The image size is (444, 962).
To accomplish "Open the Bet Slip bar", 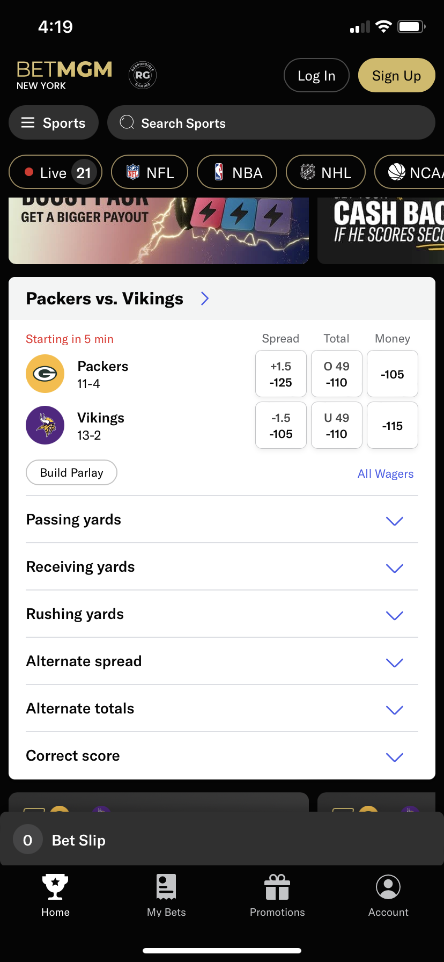I will point(222,840).
